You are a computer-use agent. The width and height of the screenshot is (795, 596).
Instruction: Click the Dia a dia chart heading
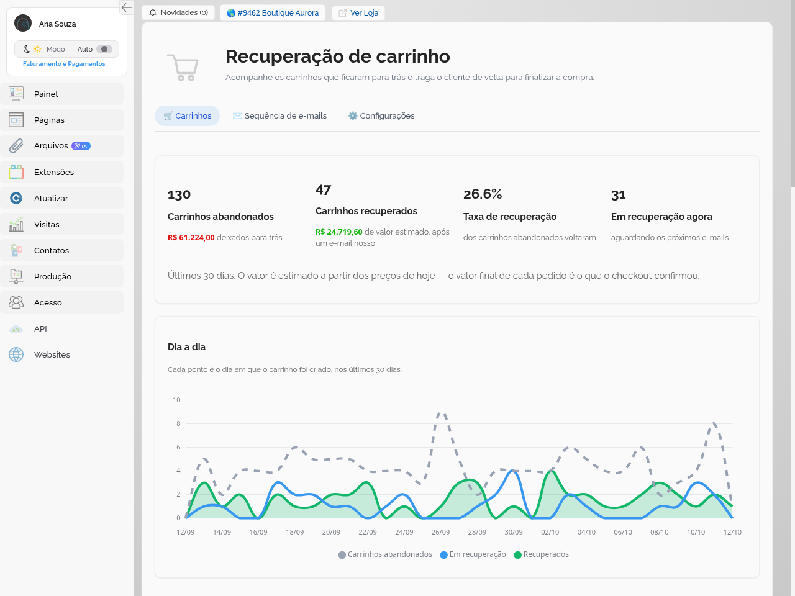pyautogui.click(x=186, y=347)
